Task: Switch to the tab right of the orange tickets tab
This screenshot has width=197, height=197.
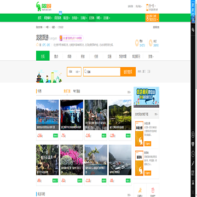Action: click(x=77, y=91)
